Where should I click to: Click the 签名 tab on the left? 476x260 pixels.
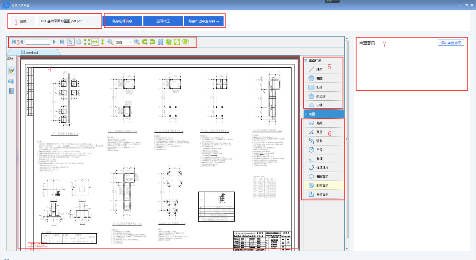tap(10, 58)
